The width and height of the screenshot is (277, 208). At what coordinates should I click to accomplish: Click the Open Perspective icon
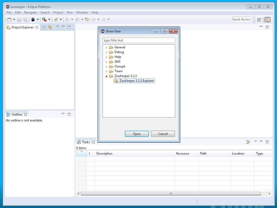coord(259,19)
